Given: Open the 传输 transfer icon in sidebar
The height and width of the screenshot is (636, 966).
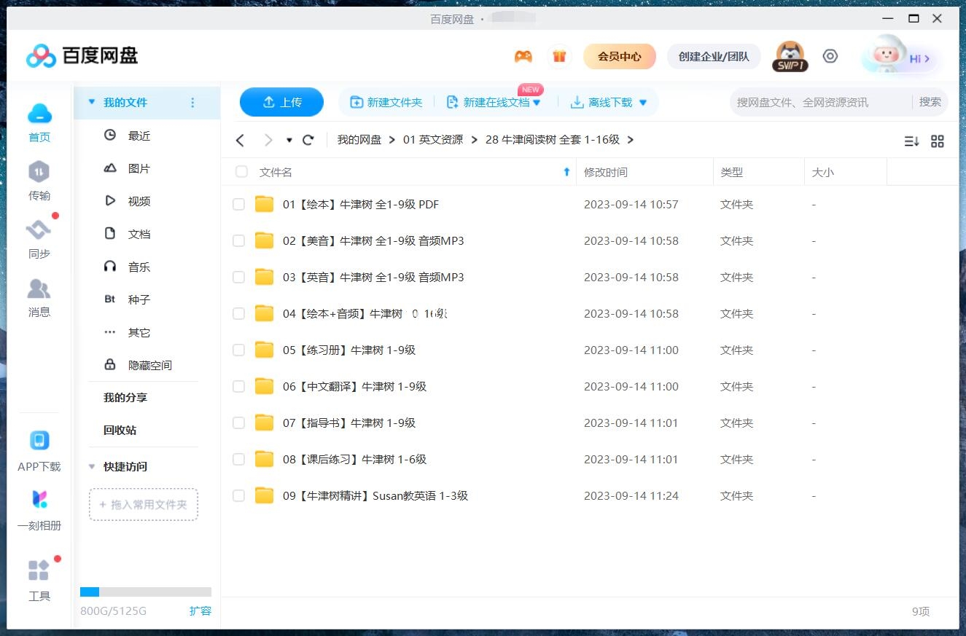Looking at the screenshot, I should (x=39, y=173).
